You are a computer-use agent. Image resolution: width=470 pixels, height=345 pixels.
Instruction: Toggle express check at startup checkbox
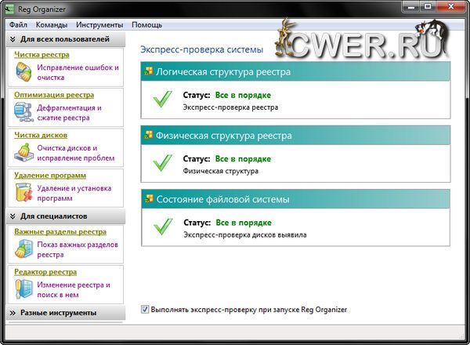pyautogui.click(x=144, y=310)
